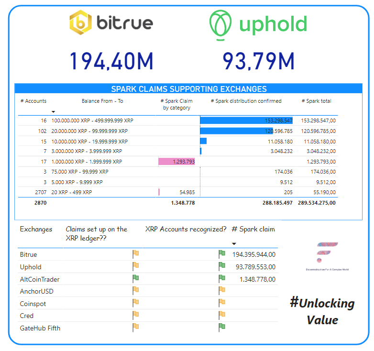
Task: Click distribution confirmed total 288.185.497
Action: click(278, 203)
